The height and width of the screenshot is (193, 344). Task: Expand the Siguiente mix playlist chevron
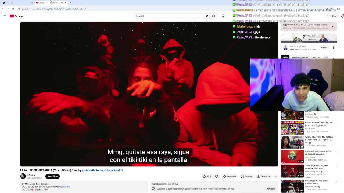point(333,27)
